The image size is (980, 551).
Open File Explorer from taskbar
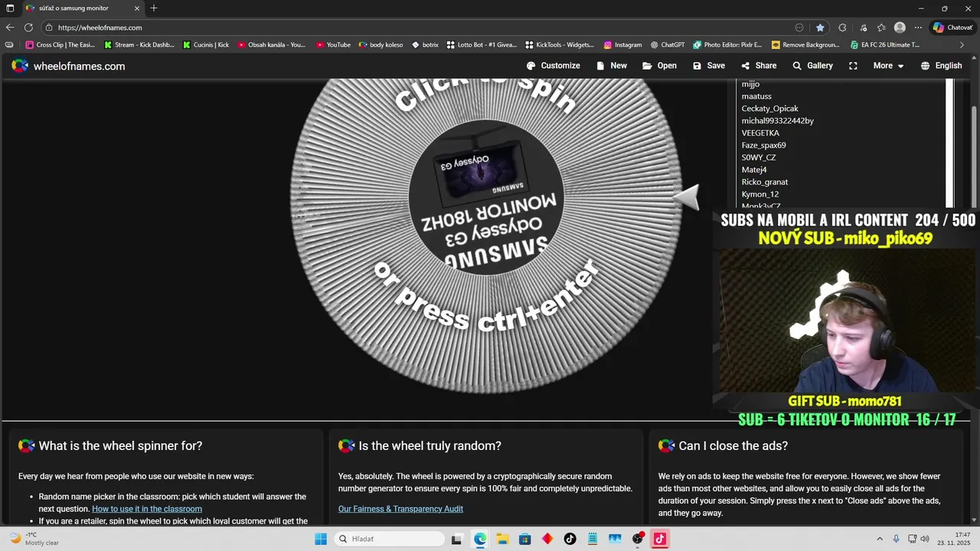click(502, 539)
